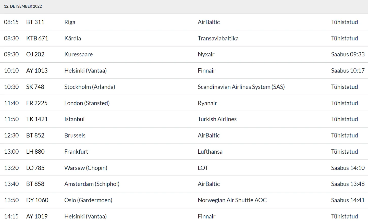Image resolution: width=368 pixels, height=221 pixels.
Task: Click the London (Stansted) destination
Action: coord(87,103)
